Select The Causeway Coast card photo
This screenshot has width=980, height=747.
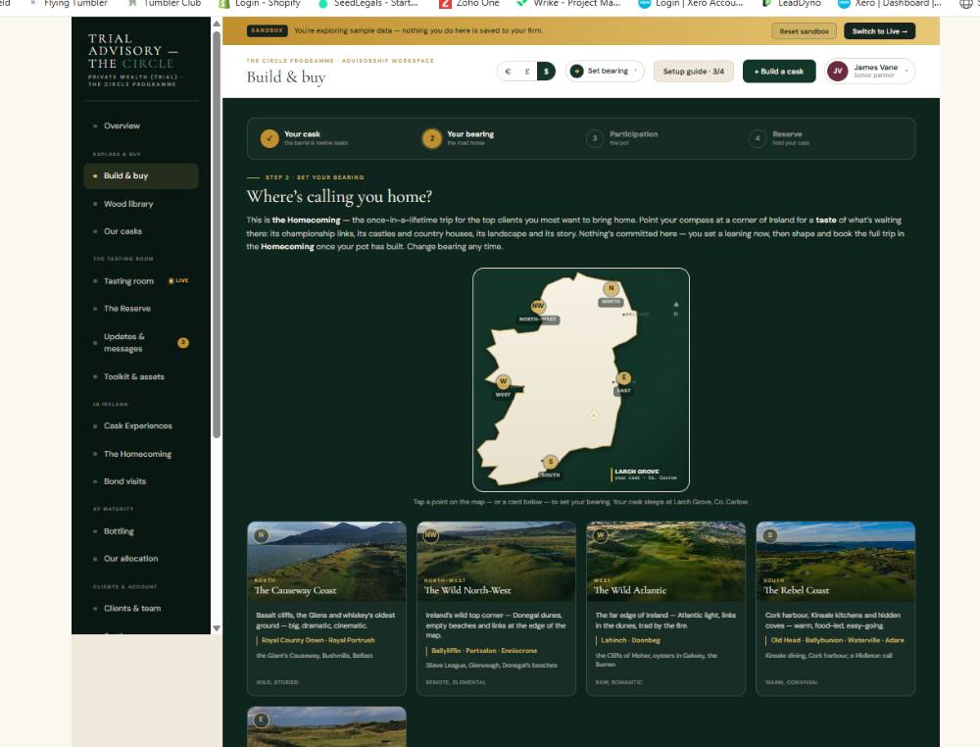coord(327,561)
